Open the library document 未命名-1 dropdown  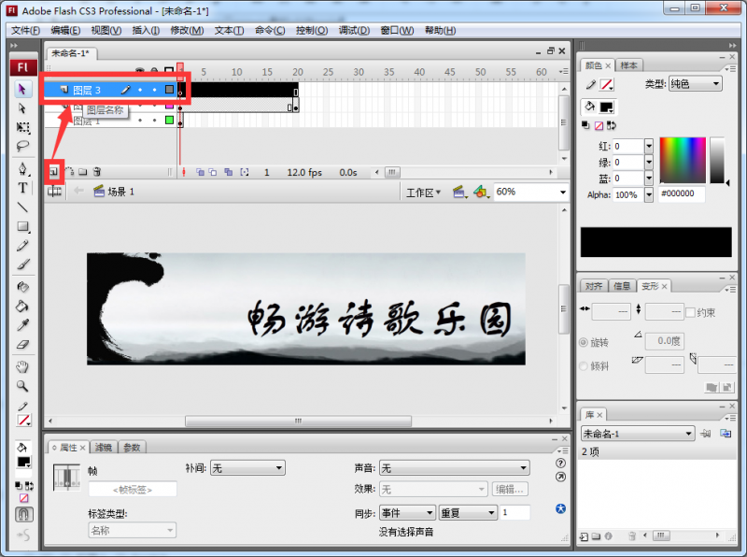(x=638, y=434)
